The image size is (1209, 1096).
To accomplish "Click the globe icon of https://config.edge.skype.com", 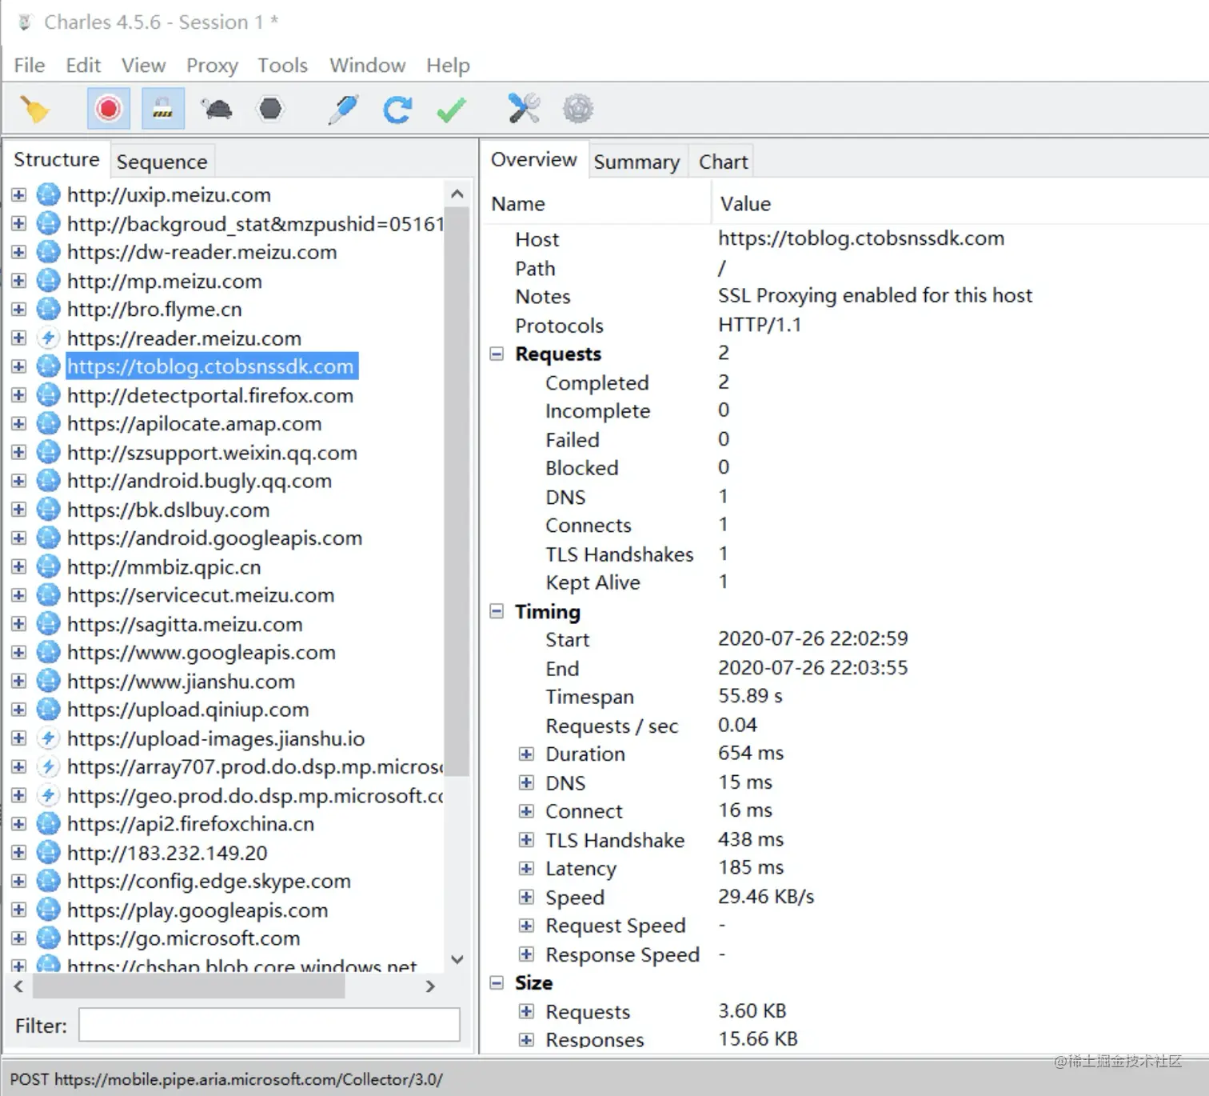I will (x=48, y=881).
